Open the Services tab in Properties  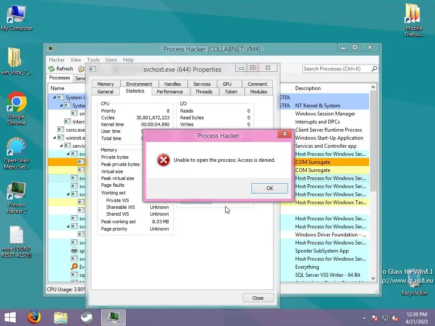pos(202,84)
